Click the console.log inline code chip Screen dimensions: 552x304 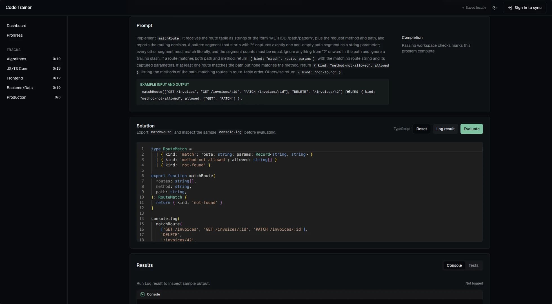230,132
